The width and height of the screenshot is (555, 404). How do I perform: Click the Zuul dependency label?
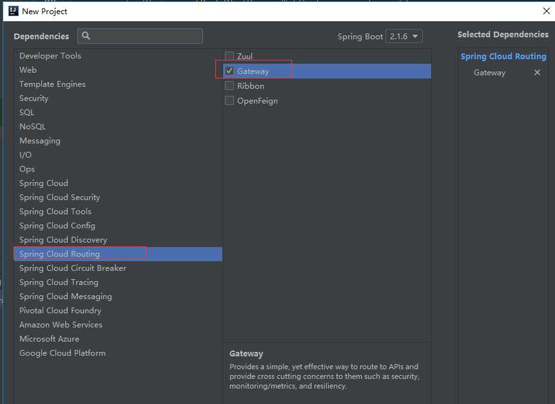pos(245,56)
